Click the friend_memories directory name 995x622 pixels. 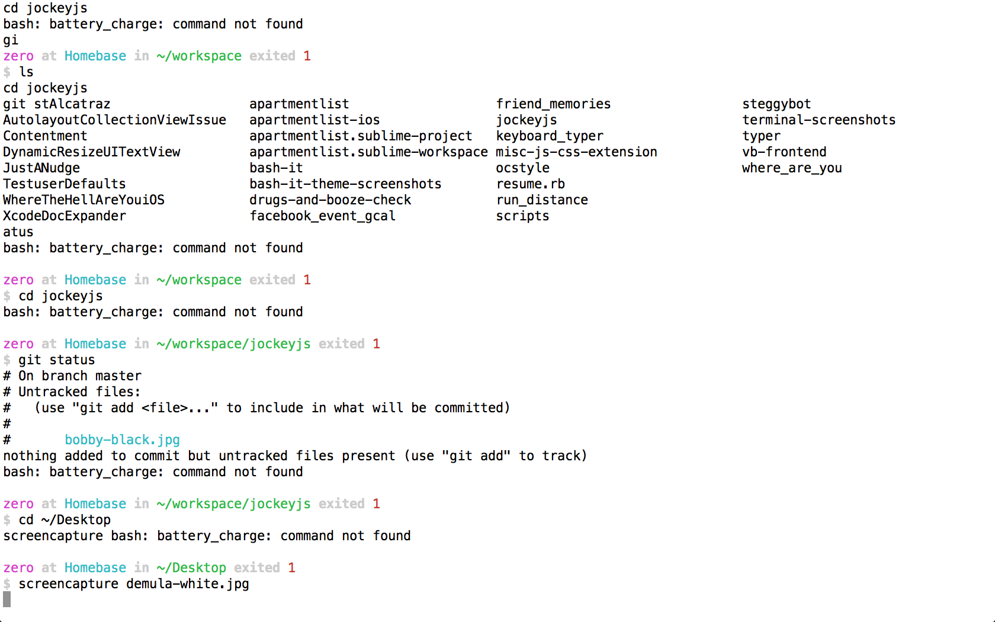(x=553, y=104)
